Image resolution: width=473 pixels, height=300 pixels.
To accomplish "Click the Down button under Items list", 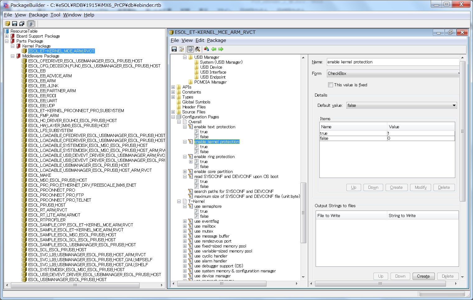I will tap(373, 187).
